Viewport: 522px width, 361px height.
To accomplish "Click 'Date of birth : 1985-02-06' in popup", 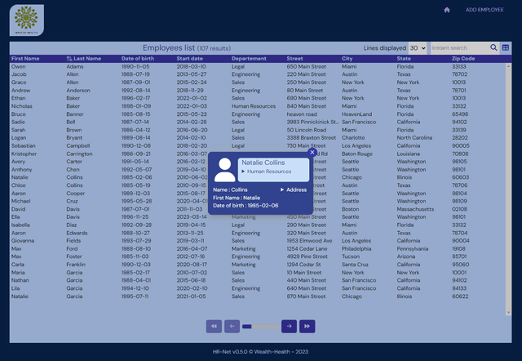I will click(x=246, y=206).
